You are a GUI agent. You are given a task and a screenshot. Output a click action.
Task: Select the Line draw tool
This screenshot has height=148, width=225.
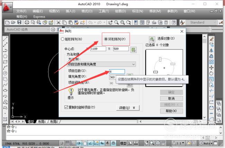point(5,39)
